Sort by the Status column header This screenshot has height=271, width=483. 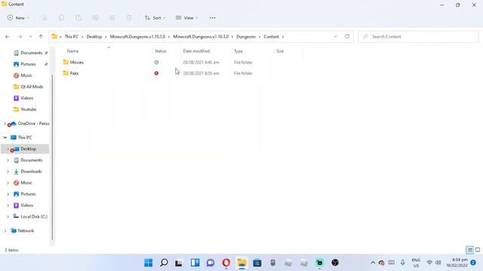[x=160, y=51]
